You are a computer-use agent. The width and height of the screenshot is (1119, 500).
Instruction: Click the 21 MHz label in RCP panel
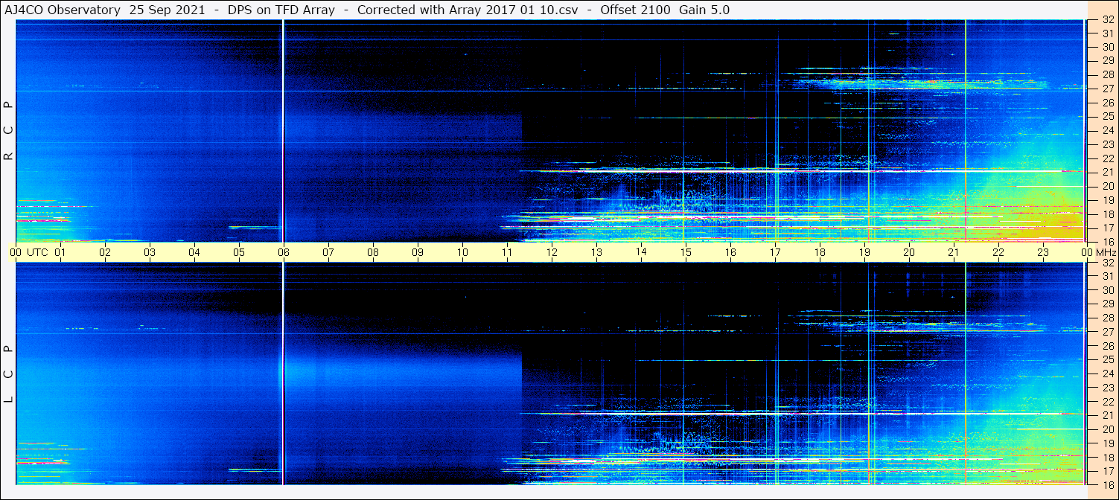pos(1107,173)
